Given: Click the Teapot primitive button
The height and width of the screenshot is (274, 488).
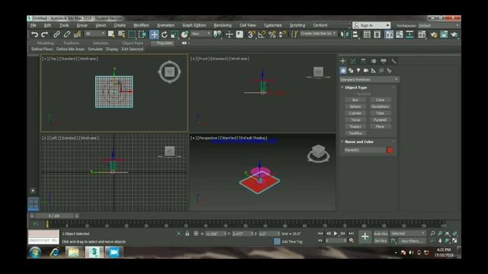Looking at the screenshot, I should (355, 126).
